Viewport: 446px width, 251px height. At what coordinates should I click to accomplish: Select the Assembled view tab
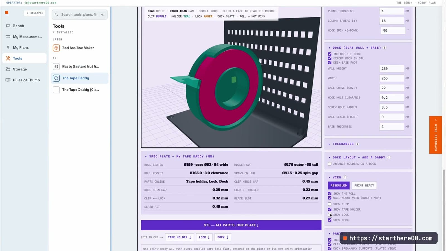(x=339, y=185)
